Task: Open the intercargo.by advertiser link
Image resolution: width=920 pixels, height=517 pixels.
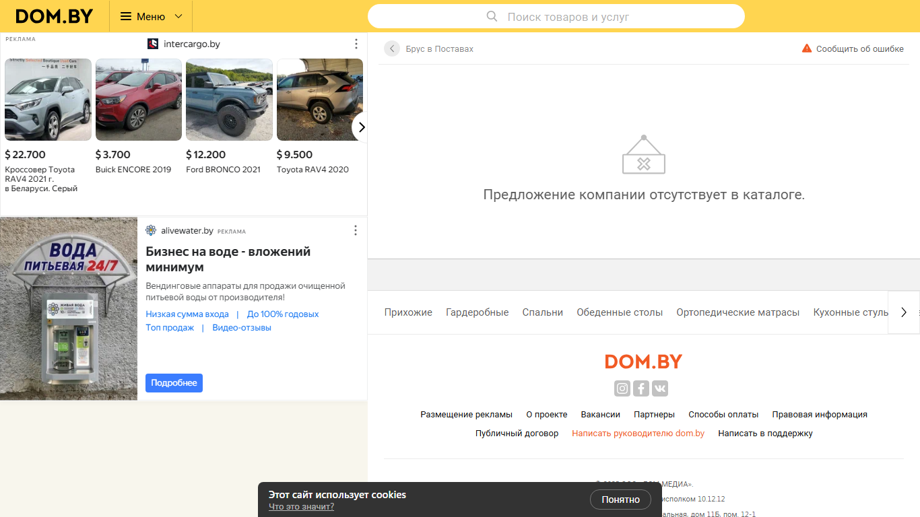Action: 192,44
